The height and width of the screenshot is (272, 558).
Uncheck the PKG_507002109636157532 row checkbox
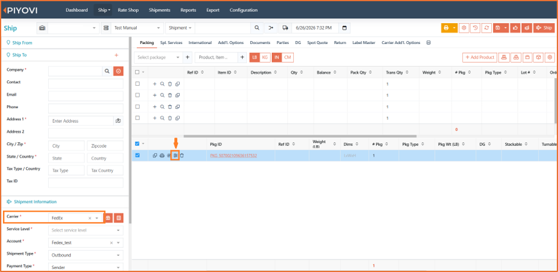pos(137,155)
